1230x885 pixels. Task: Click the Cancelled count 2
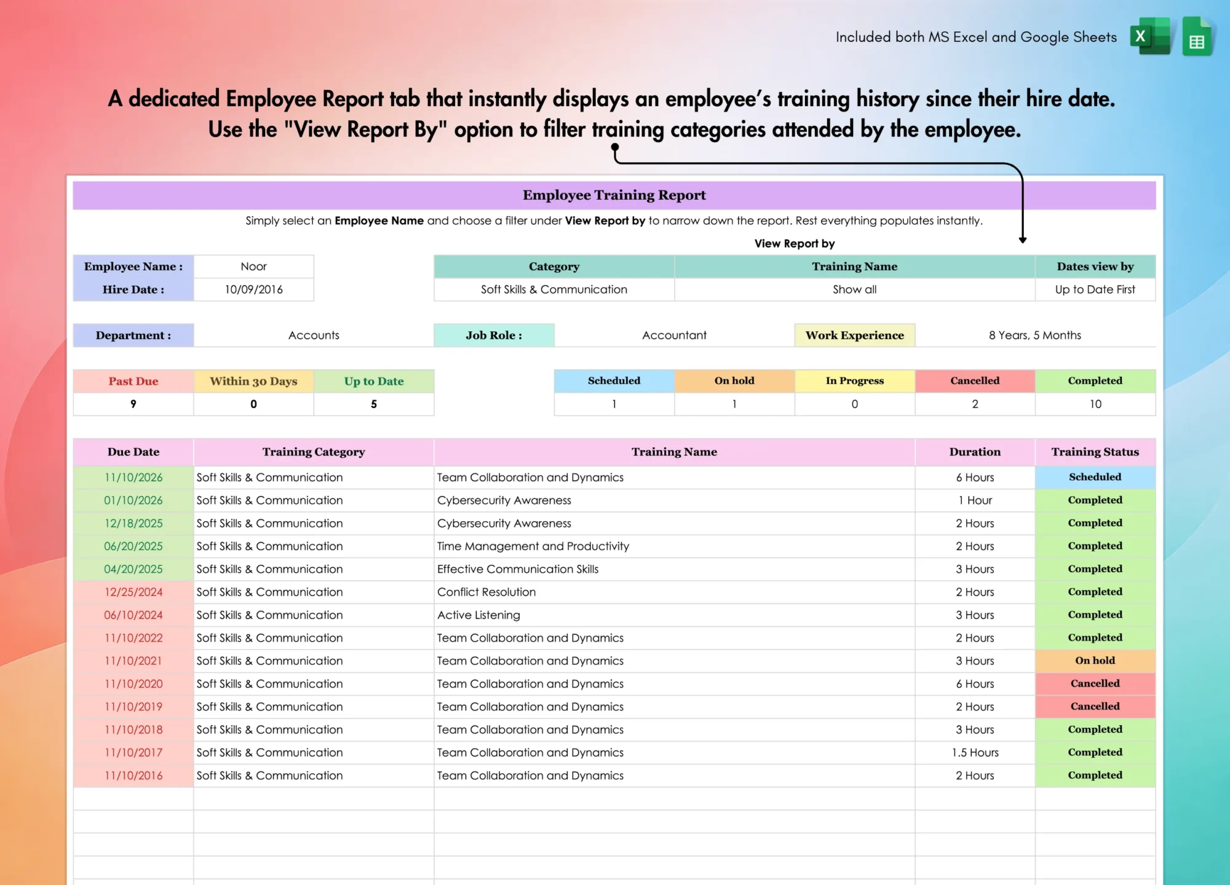(x=975, y=404)
